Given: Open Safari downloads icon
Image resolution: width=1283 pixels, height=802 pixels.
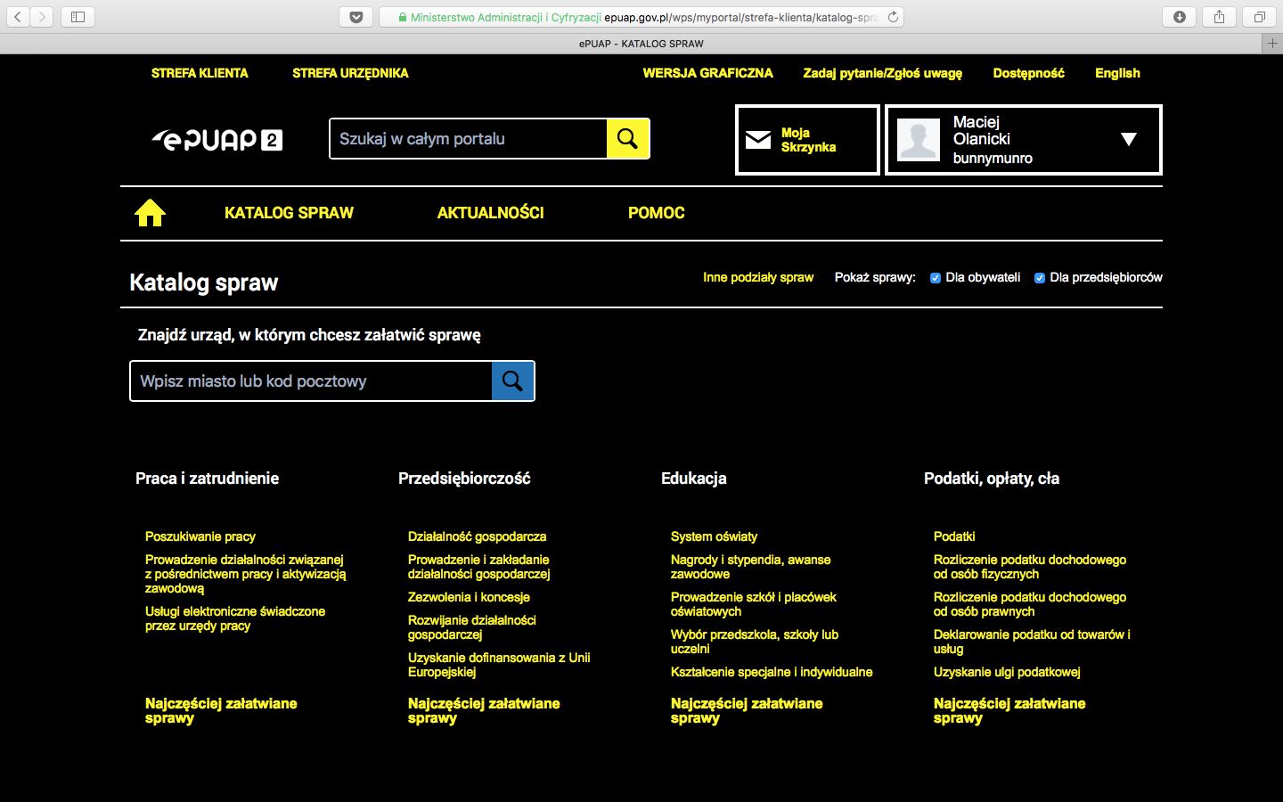Looking at the screenshot, I should [1180, 17].
